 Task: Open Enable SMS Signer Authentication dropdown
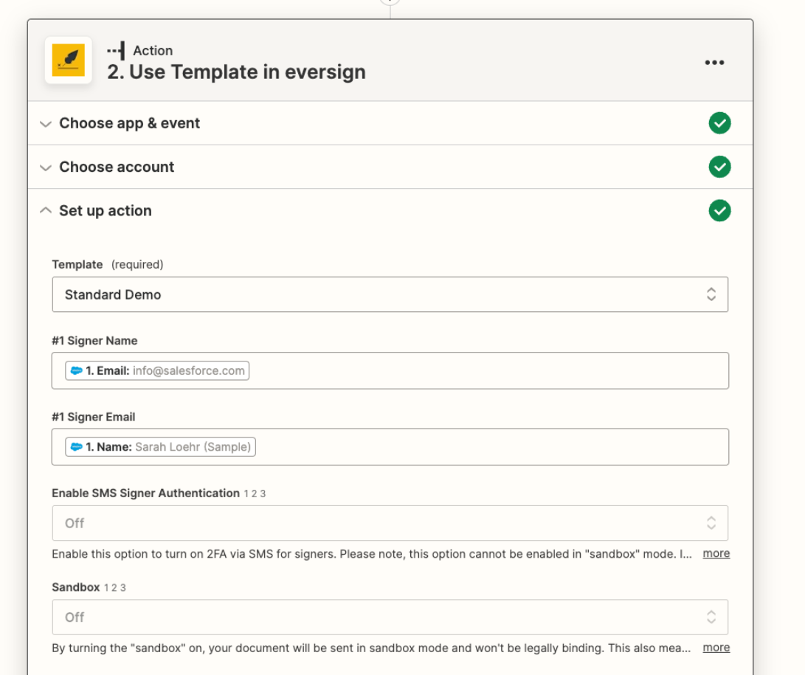[x=390, y=523]
